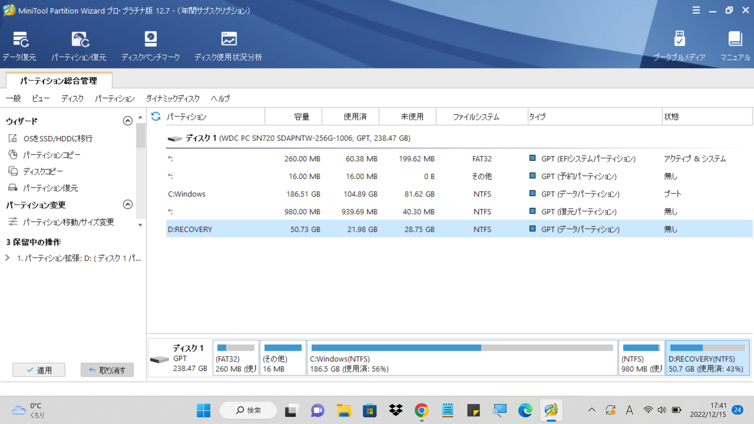Collapse the Partition Change (パーティション変更) section

128,205
